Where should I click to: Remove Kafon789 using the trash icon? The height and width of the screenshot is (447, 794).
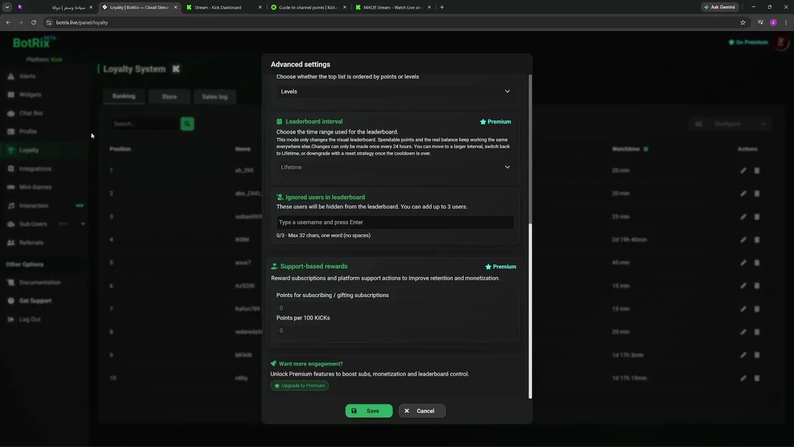point(757,309)
